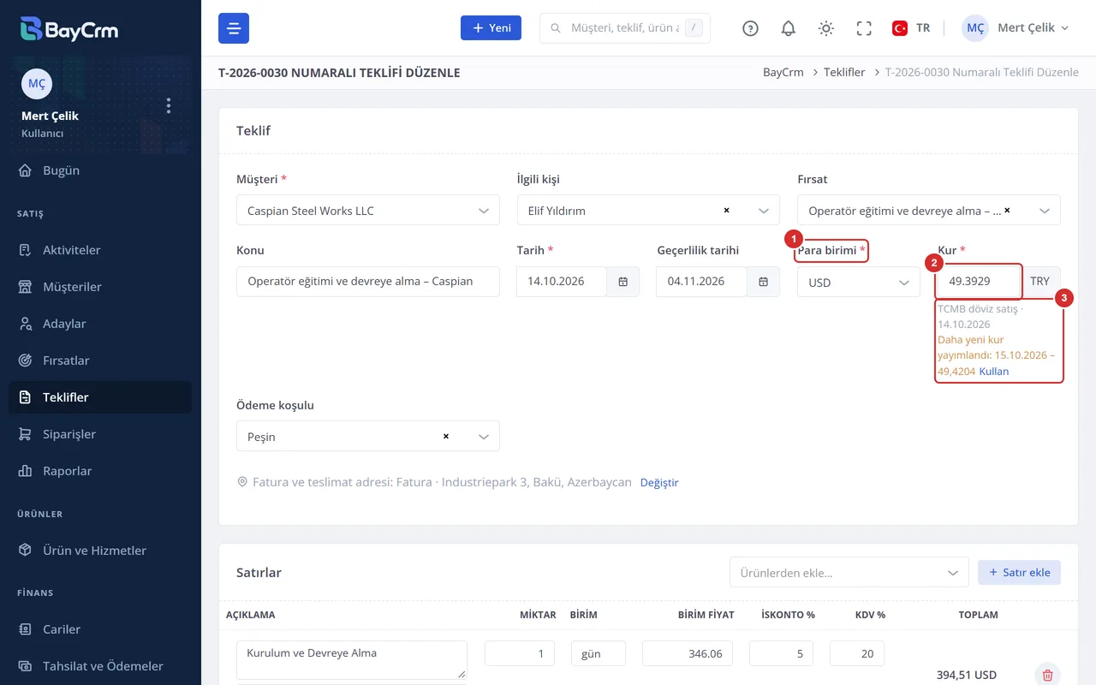Viewport: 1096px width, 685px height.
Task: Open the notifications bell
Action: [x=789, y=28]
